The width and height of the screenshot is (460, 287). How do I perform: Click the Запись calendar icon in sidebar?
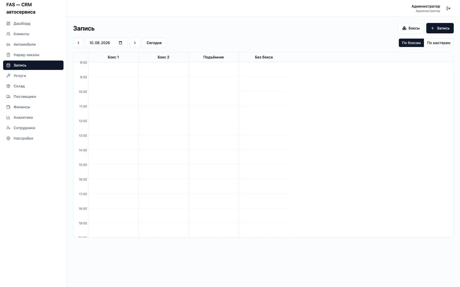tap(8, 65)
